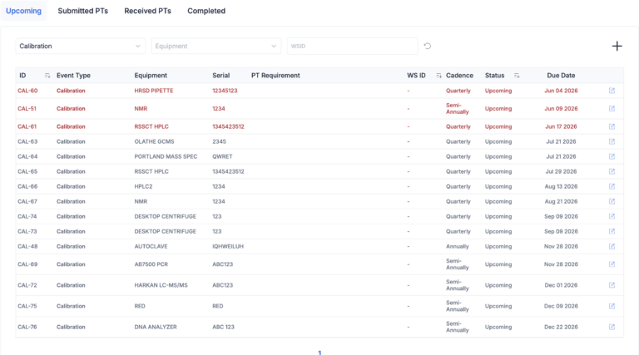The height and width of the screenshot is (355, 639).
Task: Click the Serial column header
Action: (220, 76)
